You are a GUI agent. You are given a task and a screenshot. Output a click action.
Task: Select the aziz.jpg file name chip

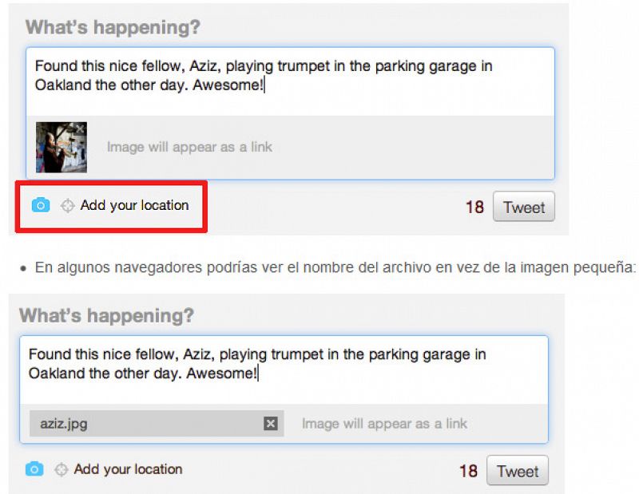[157, 424]
